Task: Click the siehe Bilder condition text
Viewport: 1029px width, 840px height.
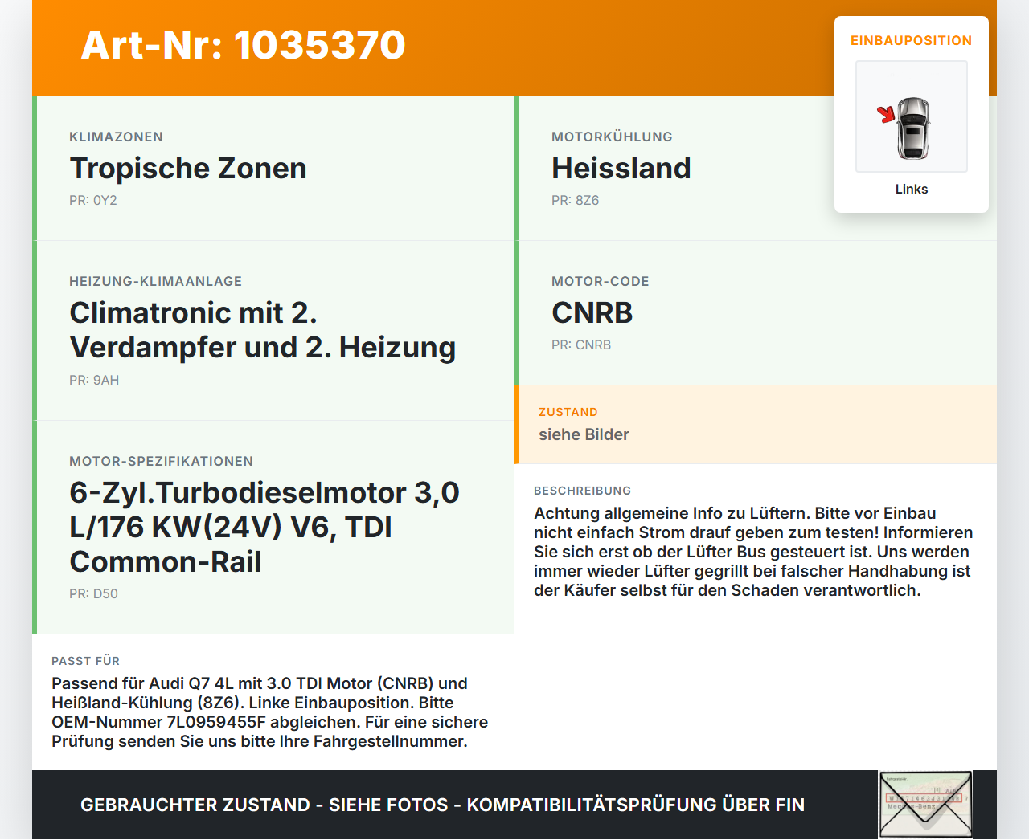Action: [x=584, y=434]
